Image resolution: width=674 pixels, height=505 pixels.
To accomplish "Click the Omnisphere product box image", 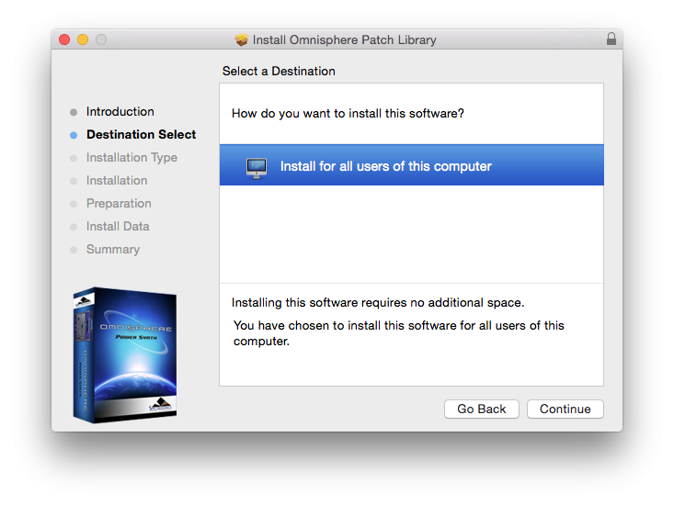I will [125, 355].
